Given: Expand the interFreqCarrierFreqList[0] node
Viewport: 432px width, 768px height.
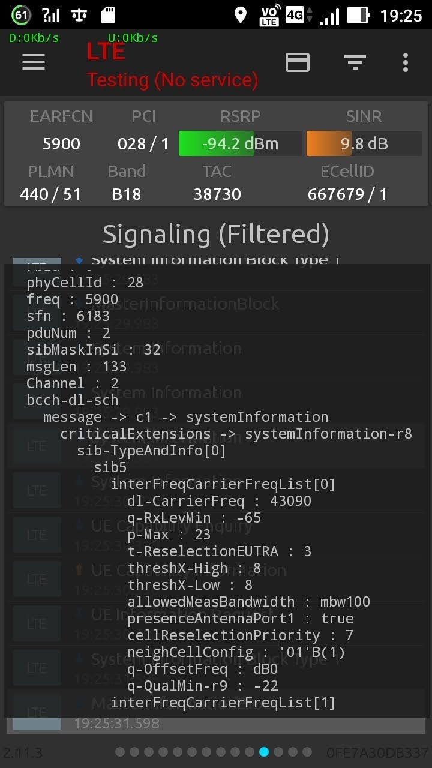Looking at the screenshot, I should [223, 484].
